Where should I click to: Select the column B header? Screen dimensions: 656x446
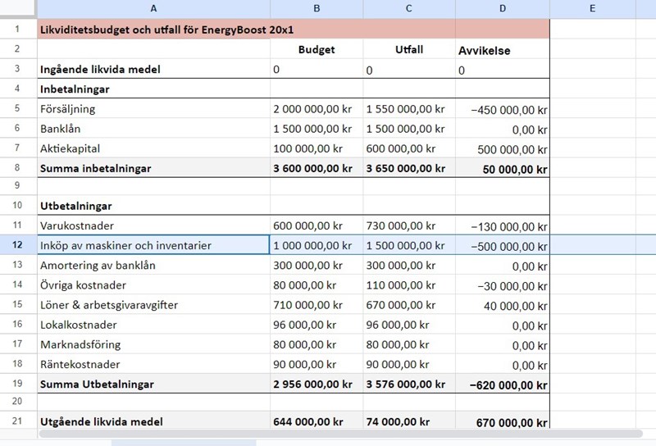tap(316, 9)
